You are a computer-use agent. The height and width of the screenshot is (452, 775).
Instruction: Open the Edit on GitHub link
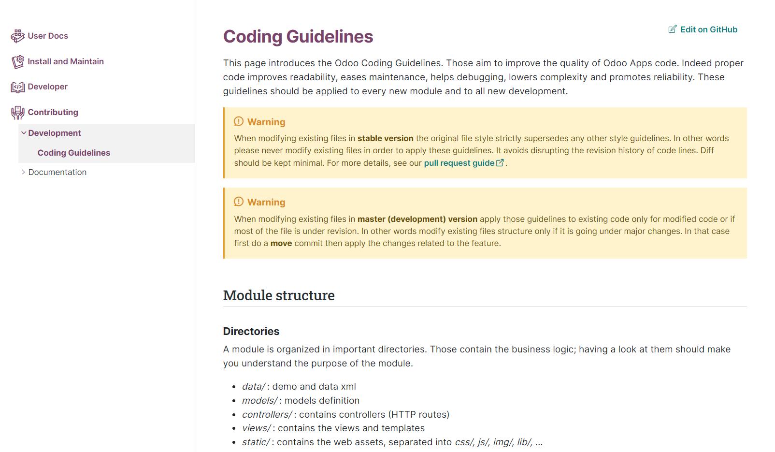point(708,29)
